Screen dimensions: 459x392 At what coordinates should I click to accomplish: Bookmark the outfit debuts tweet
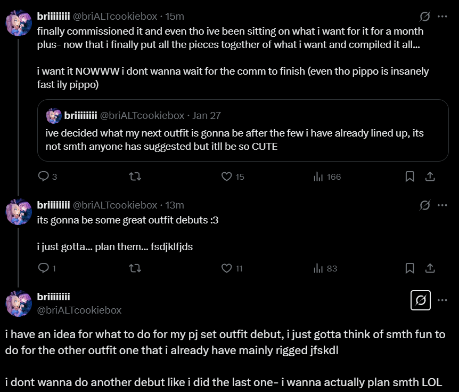pos(409,268)
